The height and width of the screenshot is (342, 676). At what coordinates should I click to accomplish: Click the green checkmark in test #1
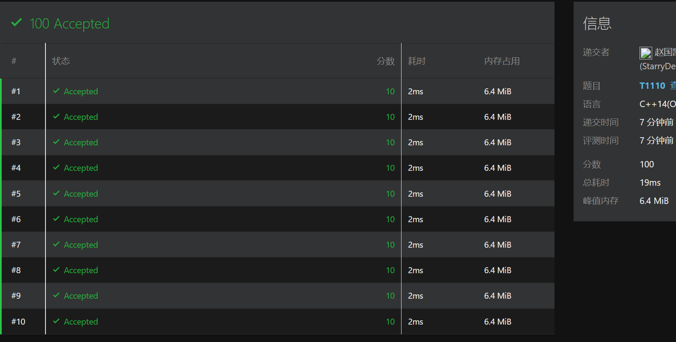click(x=56, y=91)
